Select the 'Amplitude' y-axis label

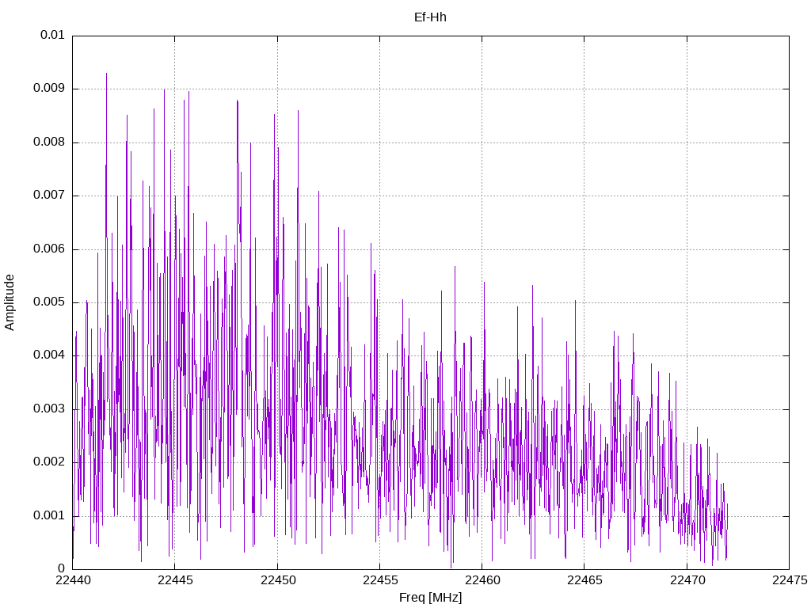tap(10, 302)
